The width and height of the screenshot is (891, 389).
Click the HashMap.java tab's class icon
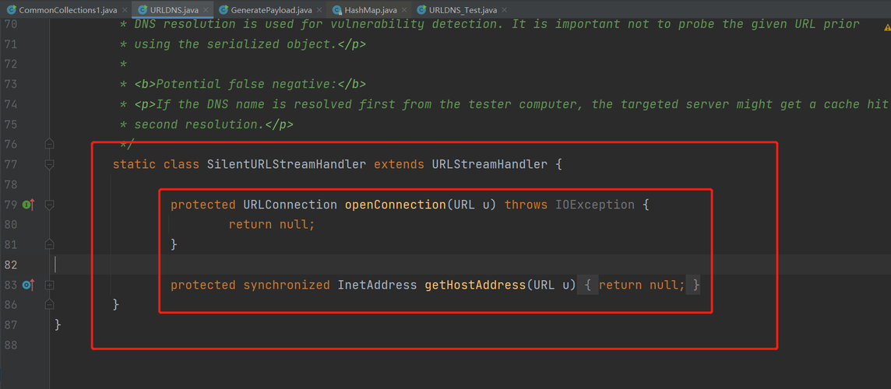click(336, 10)
